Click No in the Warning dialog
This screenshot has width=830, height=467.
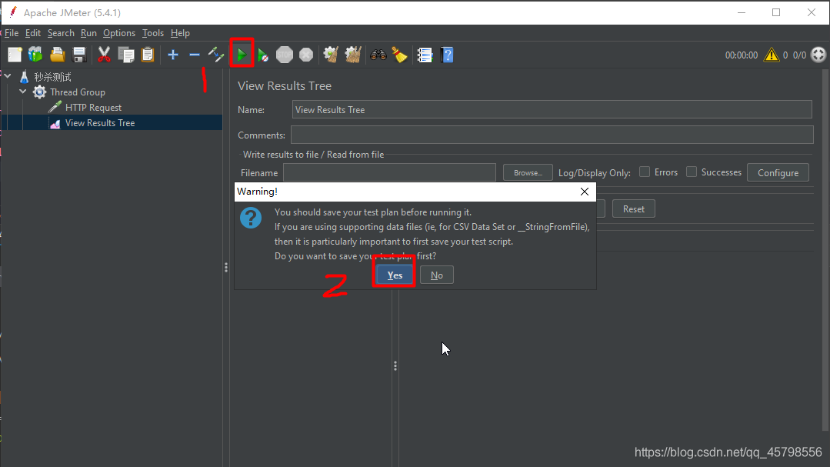[437, 275]
